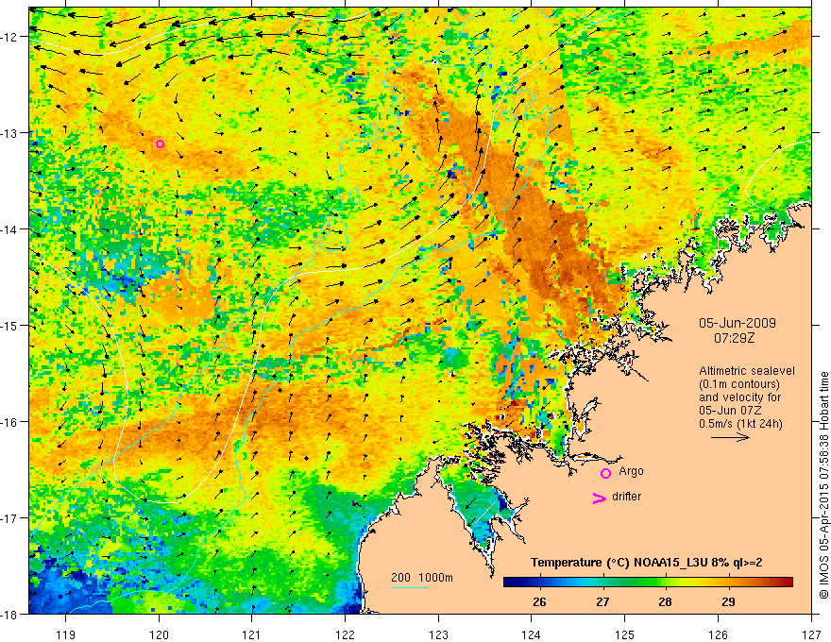Image resolution: width=831 pixels, height=642 pixels.
Task: Click the '0.5m/s (1kt 24h)' scale text
Action: pos(741,424)
